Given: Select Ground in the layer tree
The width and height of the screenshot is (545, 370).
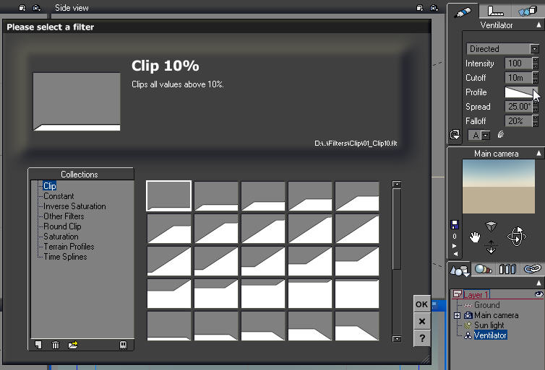Looking at the screenshot, I should point(487,305).
